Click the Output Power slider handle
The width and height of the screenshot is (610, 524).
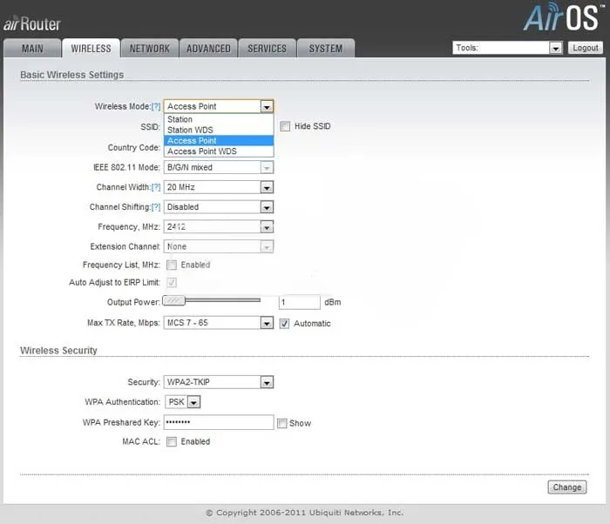click(x=174, y=300)
